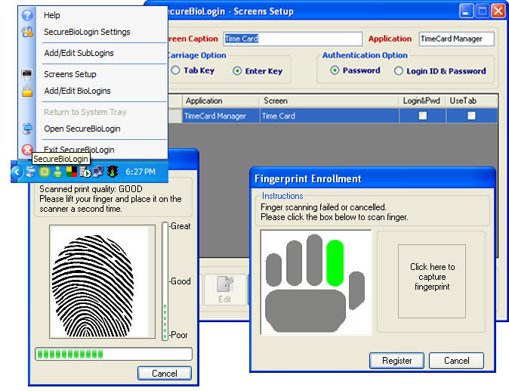Click the row selector for TimeCard Manager
509x391 pixels.
click(175, 116)
